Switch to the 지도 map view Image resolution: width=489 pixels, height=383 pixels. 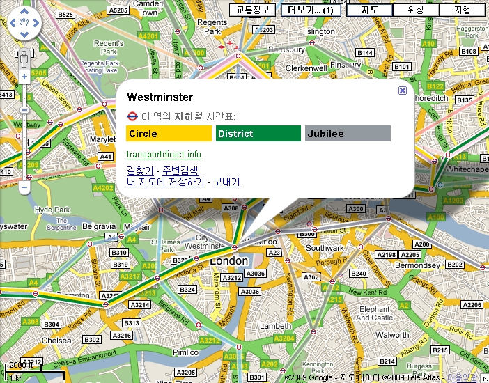pyautogui.click(x=370, y=10)
